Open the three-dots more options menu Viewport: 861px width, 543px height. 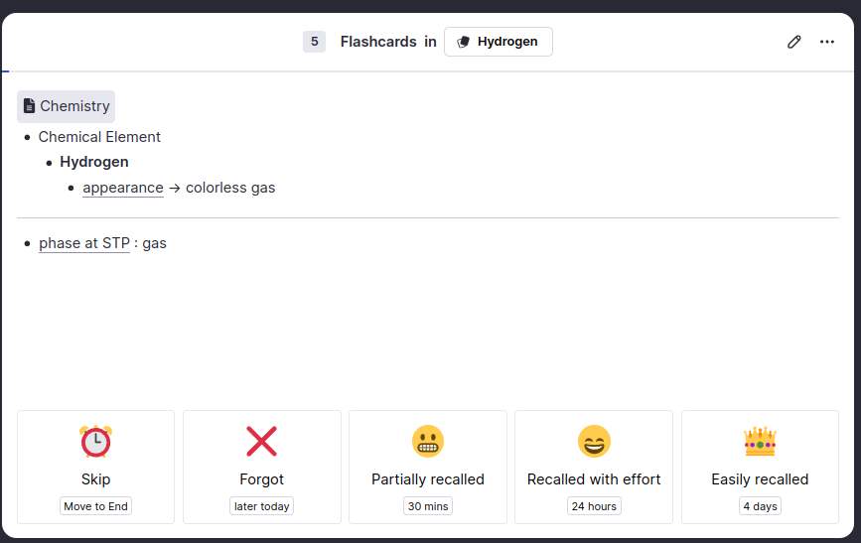click(x=827, y=42)
